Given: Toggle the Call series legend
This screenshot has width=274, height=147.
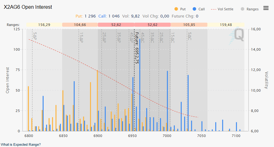Looking at the screenshot, I should click(x=201, y=9).
